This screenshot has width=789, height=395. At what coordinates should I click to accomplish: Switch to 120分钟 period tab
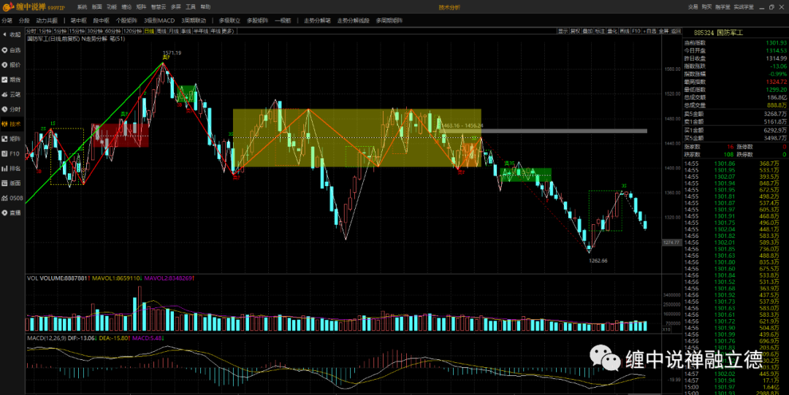click(131, 31)
